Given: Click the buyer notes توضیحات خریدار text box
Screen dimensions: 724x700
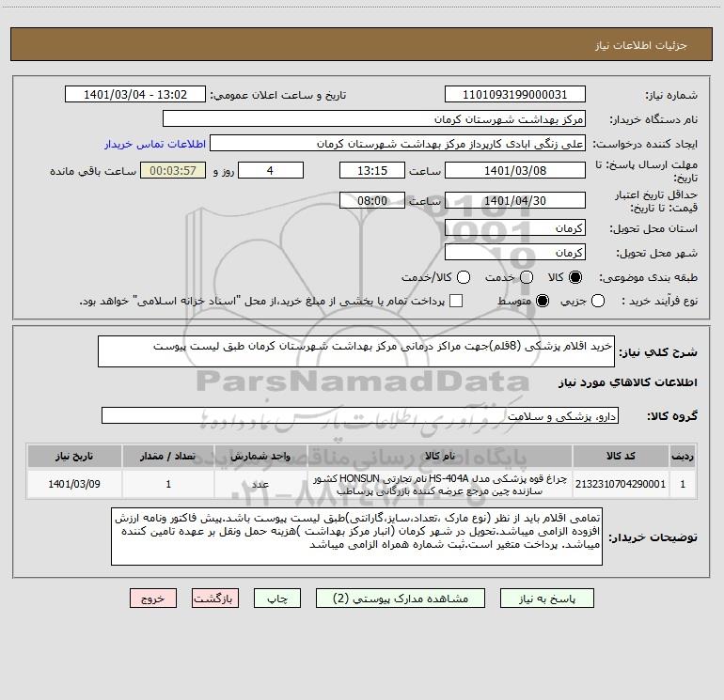Looking at the screenshot, I should (356, 537).
